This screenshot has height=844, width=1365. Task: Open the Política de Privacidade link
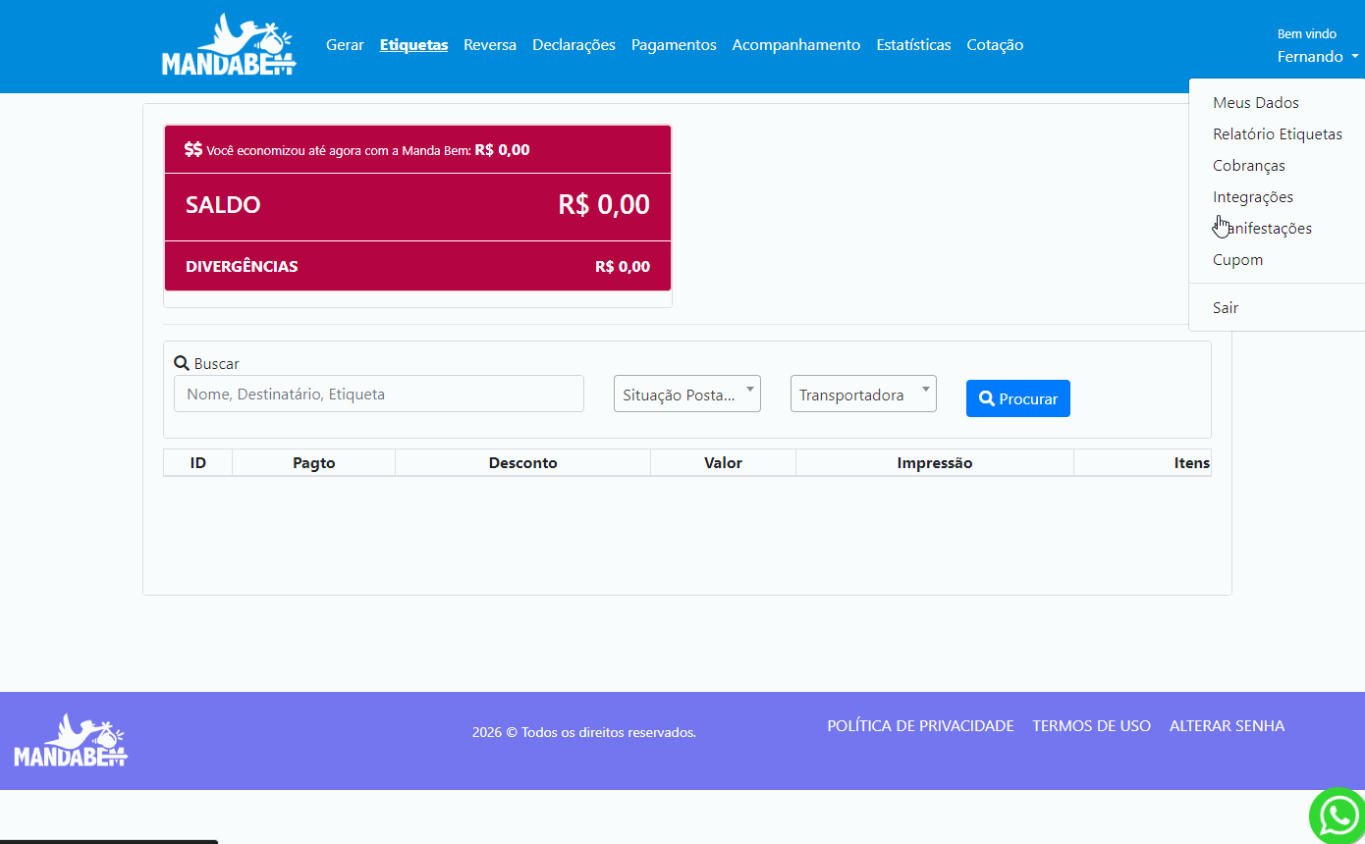pos(920,726)
